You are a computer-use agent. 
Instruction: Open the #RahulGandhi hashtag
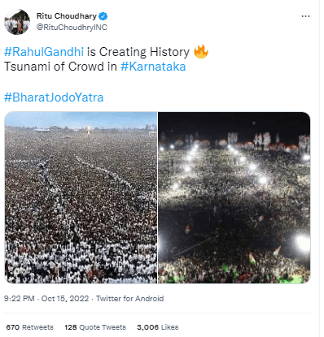pos(44,52)
